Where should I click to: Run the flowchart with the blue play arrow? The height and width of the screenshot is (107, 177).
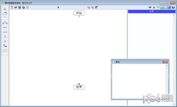[x=58, y=7]
